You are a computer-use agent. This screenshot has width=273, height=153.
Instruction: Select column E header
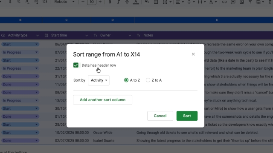tap(203, 20)
